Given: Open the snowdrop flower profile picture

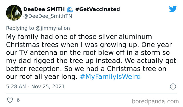Looking at the screenshot, I should click(x=13, y=13).
